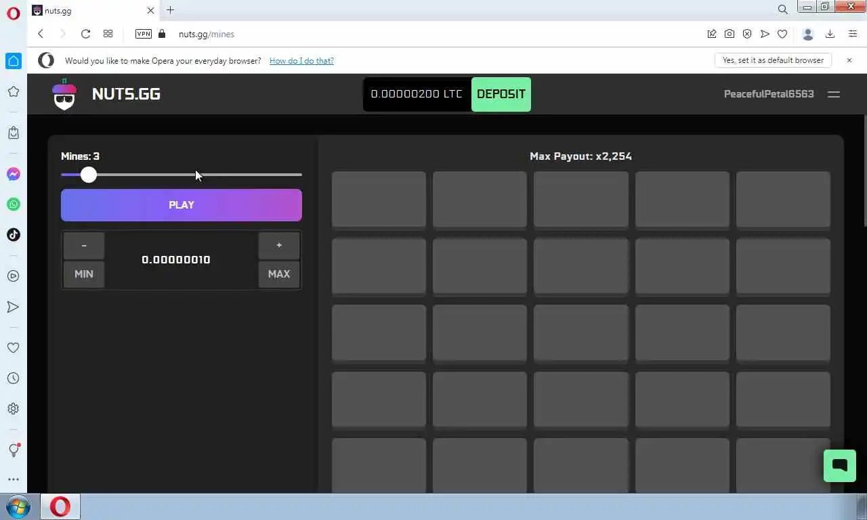
Task: Open History clock in the sidebar
Action: click(13, 378)
